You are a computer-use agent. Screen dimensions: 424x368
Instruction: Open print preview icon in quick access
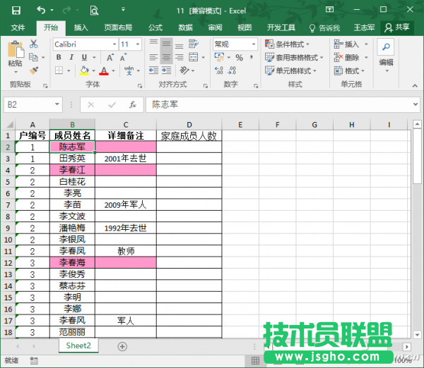94,11
